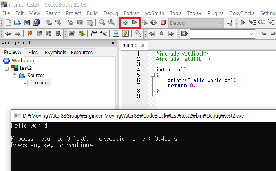Close the main.c editor tab

pyautogui.click(x=143, y=45)
